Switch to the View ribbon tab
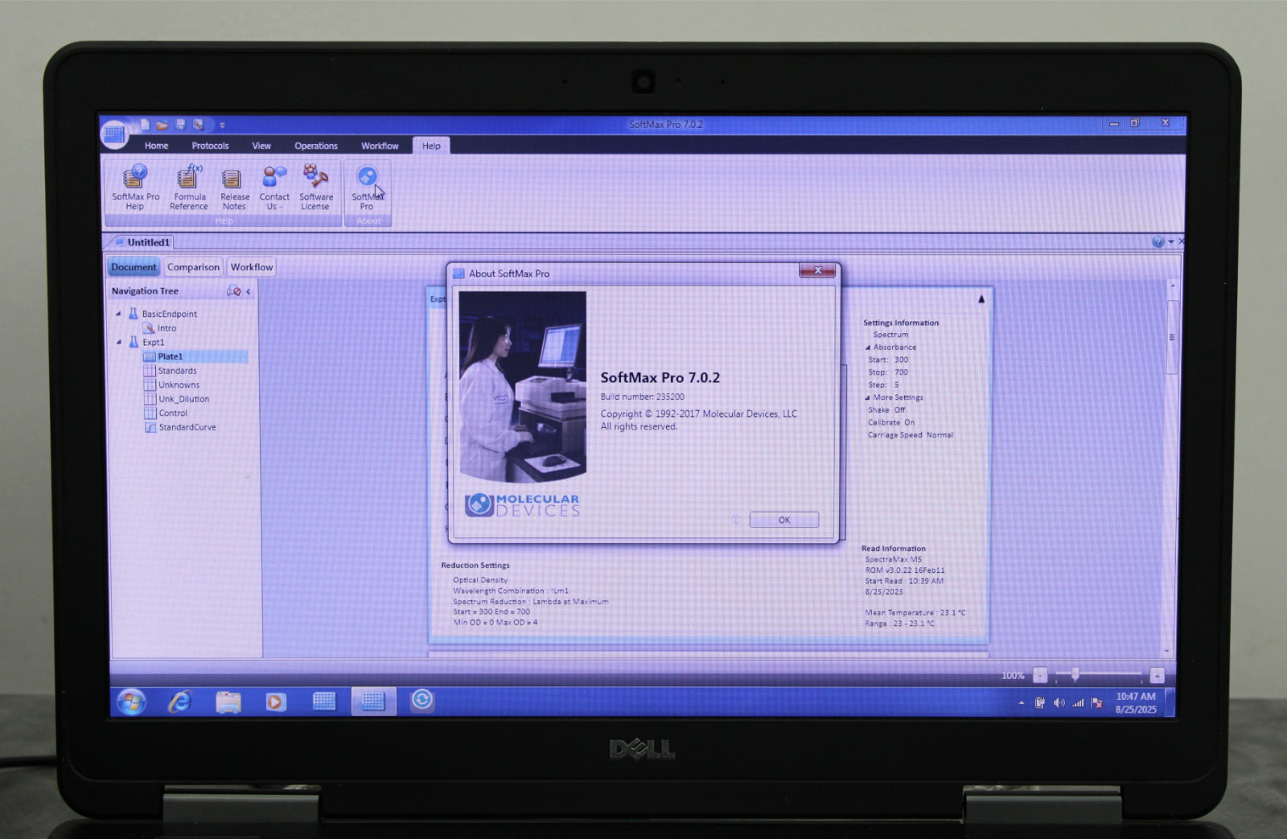The image size is (1287, 839). click(x=261, y=146)
